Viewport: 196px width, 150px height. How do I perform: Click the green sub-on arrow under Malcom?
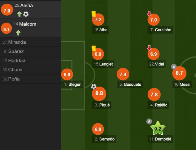18,33
